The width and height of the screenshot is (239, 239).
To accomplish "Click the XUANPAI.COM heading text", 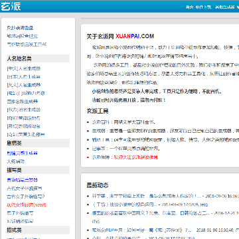I will click(x=135, y=37).
